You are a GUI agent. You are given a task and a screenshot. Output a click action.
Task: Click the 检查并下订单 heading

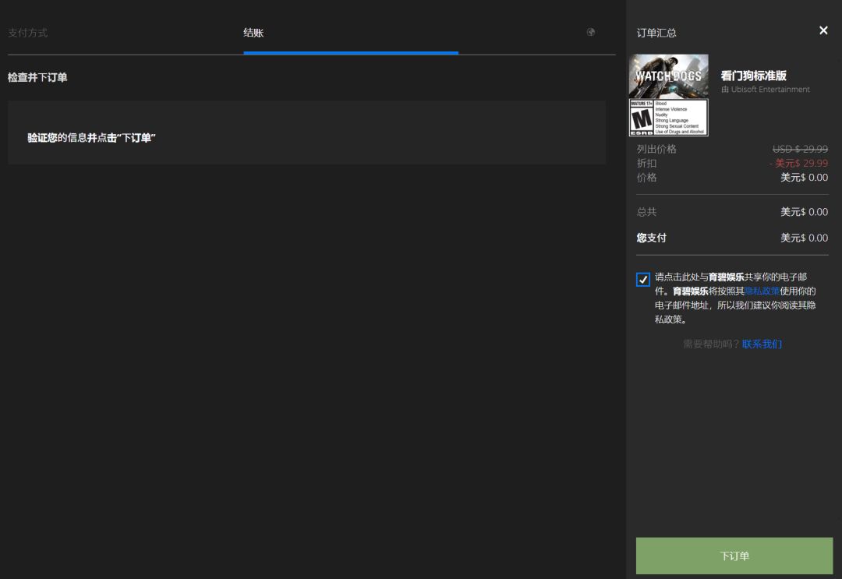pyautogui.click(x=37, y=77)
